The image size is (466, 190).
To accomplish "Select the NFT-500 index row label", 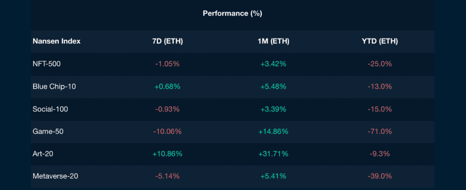I will click(x=47, y=64).
